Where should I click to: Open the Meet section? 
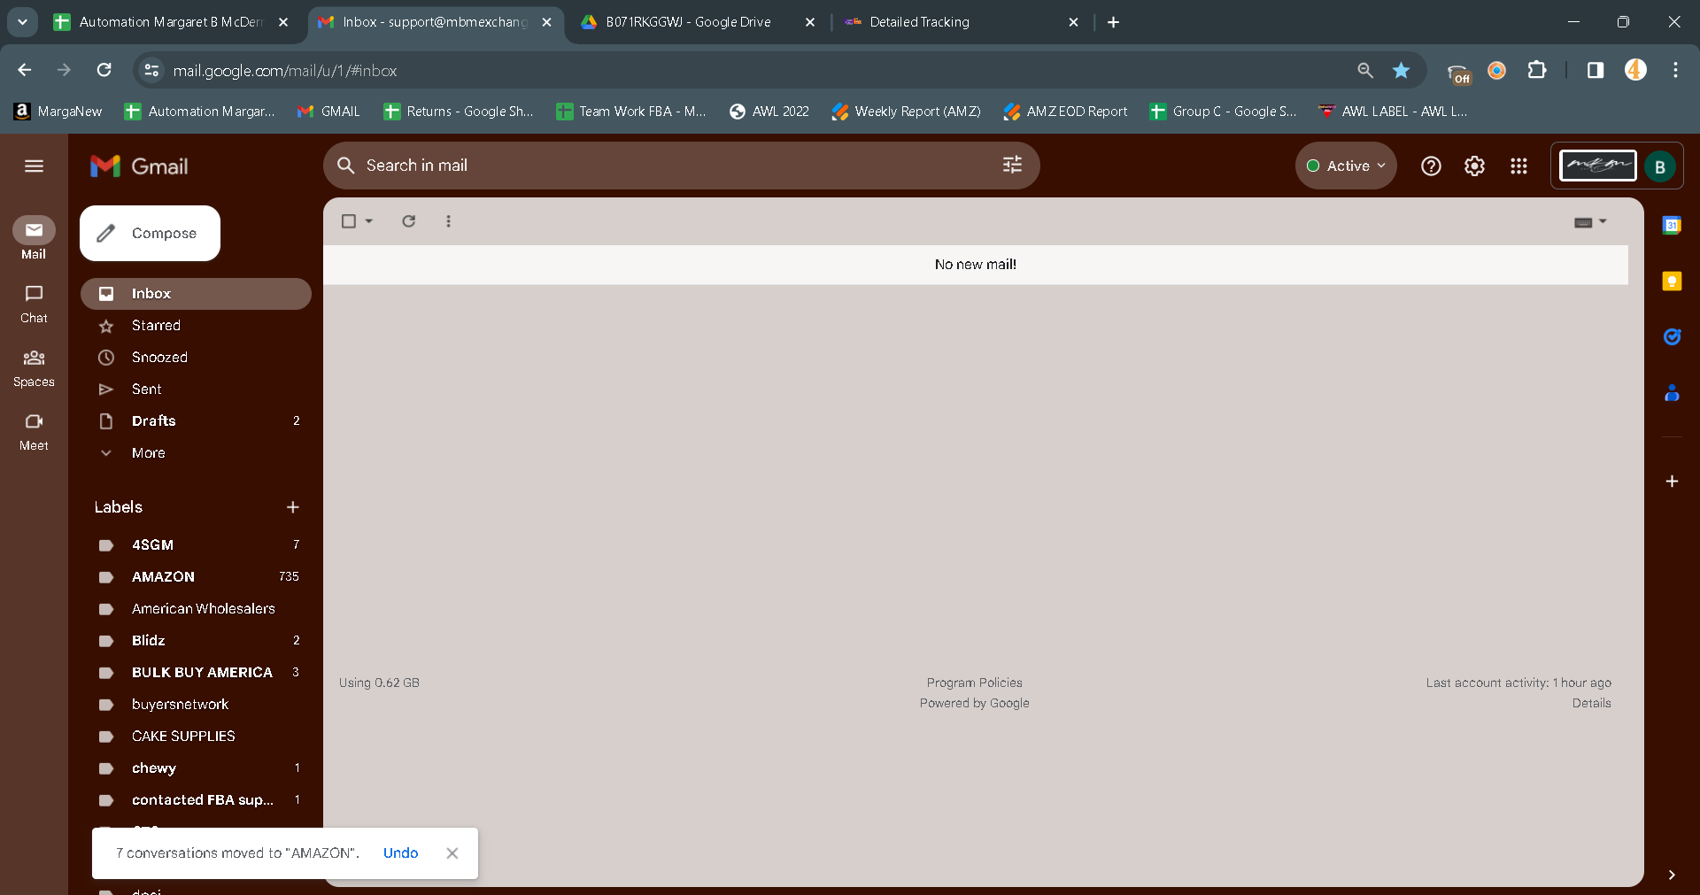pyautogui.click(x=34, y=431)
